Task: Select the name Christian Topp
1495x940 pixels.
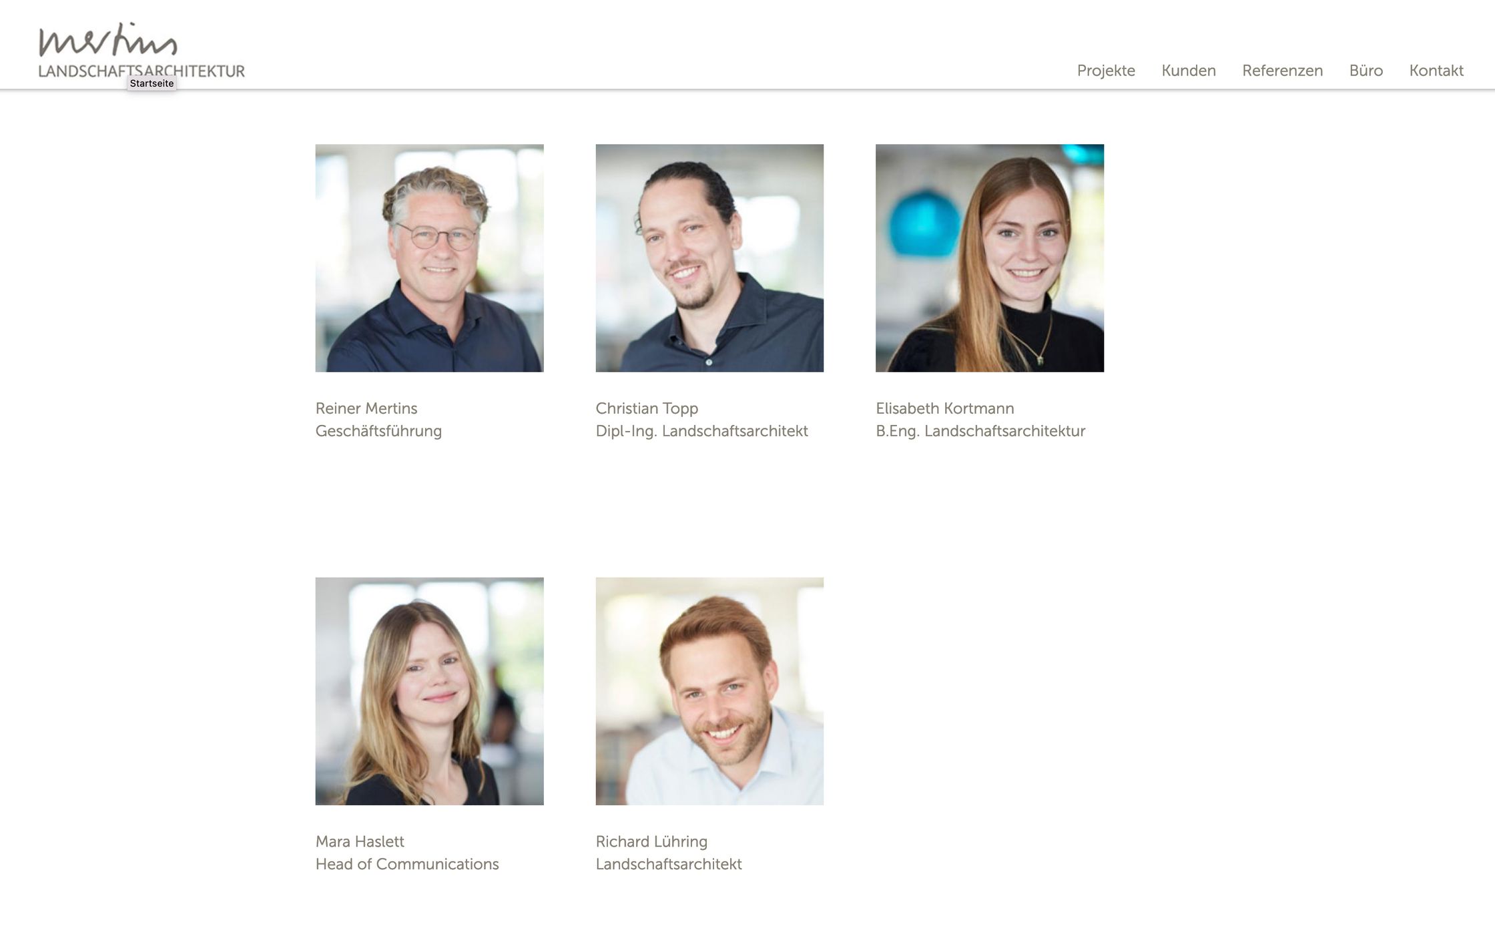Action: pos(647,408)
